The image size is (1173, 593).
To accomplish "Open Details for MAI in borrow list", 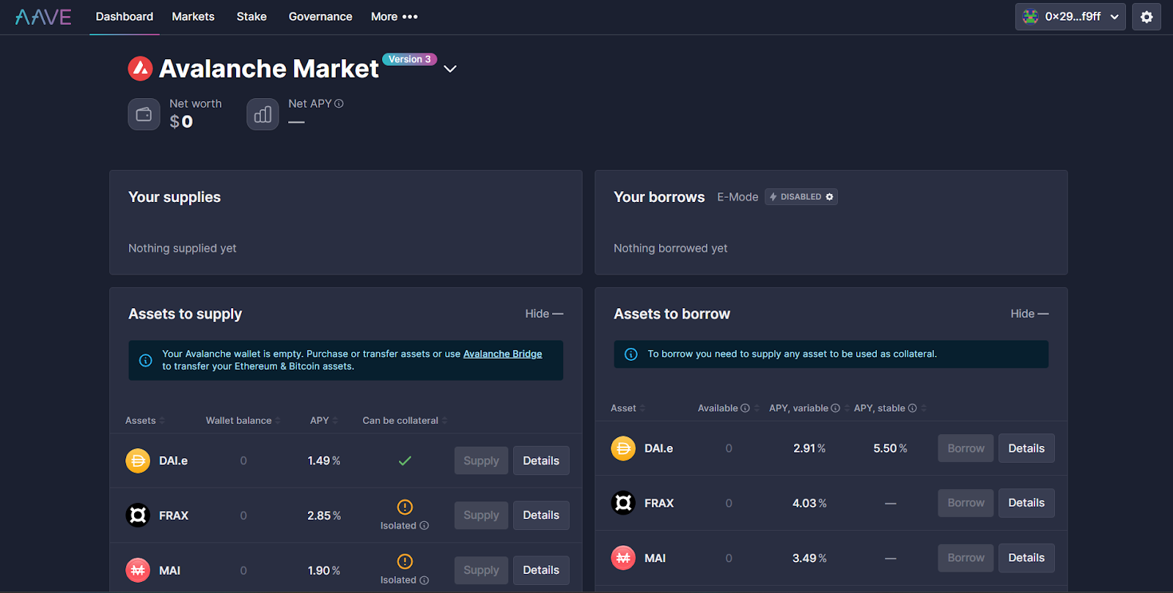I will (x=1026, y=558).
